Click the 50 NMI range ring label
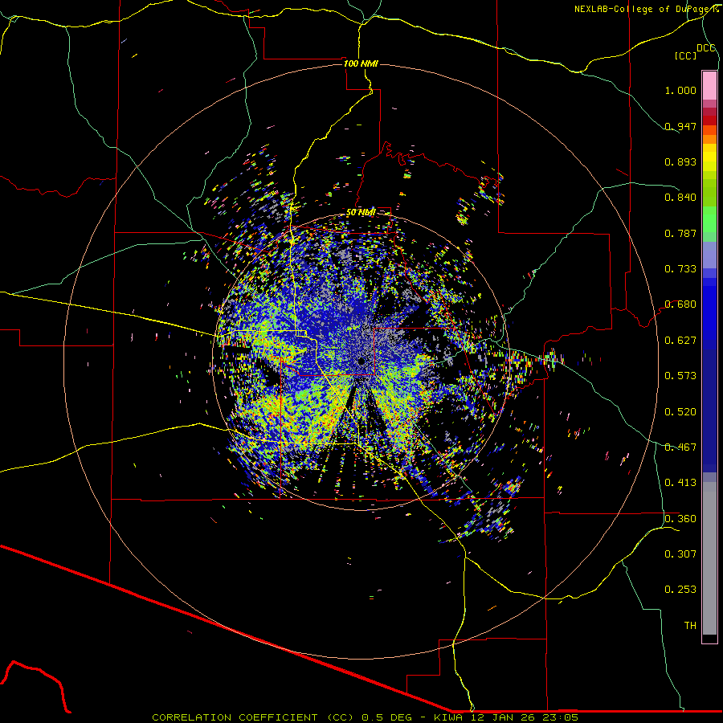Screen dimensions: 723x723 (361, 212)
